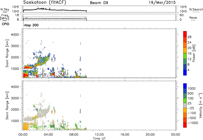Click the "3000" range tick in power panel
The height and width of the screenshot is (140, 203).
point(15,46)
